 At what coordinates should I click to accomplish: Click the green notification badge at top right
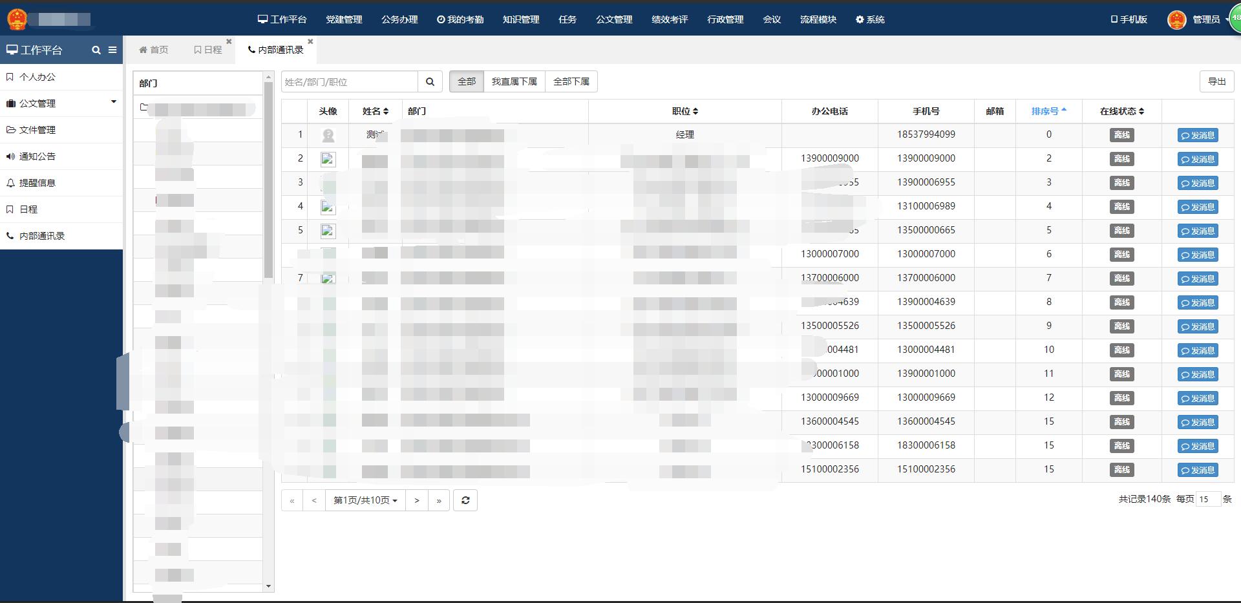[1235, 18]
